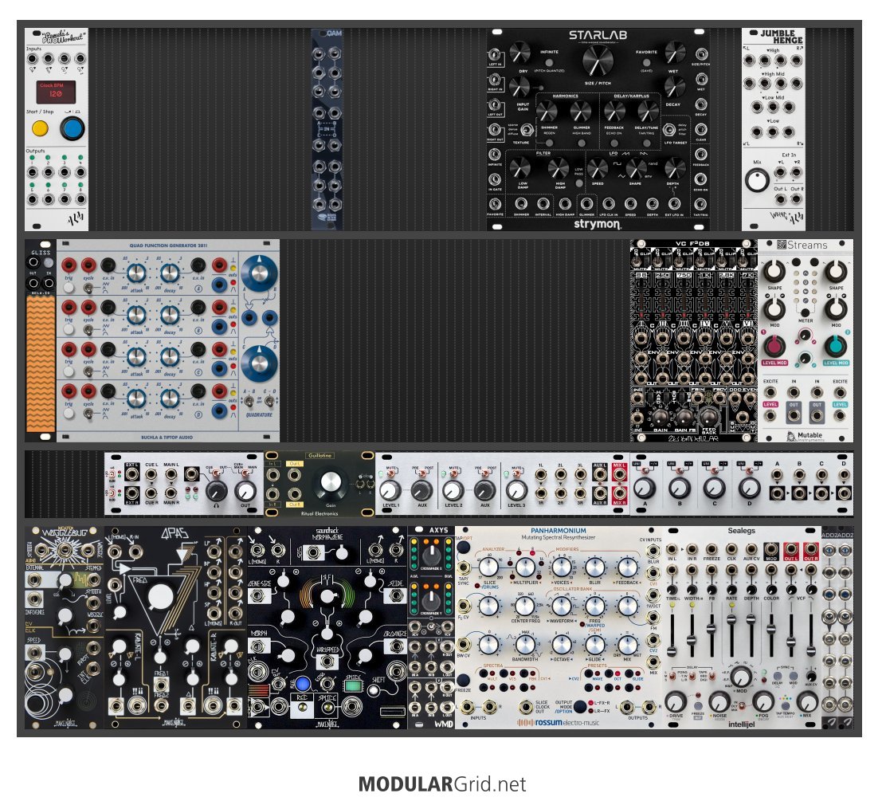Click the LEVEL 3 knob on the mixer

(x=516, y=490)
